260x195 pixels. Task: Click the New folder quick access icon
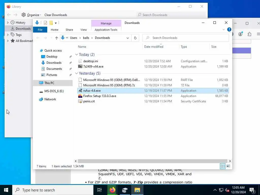pyautogui.click(x=51, y=23)
